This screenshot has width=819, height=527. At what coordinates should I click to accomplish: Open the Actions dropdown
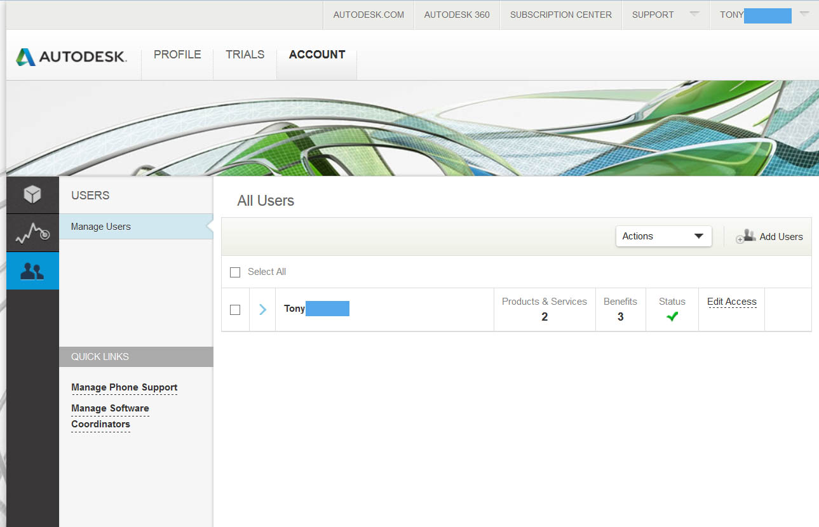pos(663,236)
